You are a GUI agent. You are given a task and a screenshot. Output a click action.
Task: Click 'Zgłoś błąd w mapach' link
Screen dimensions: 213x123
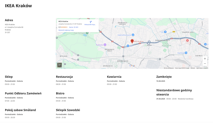(x=202, y=68)
